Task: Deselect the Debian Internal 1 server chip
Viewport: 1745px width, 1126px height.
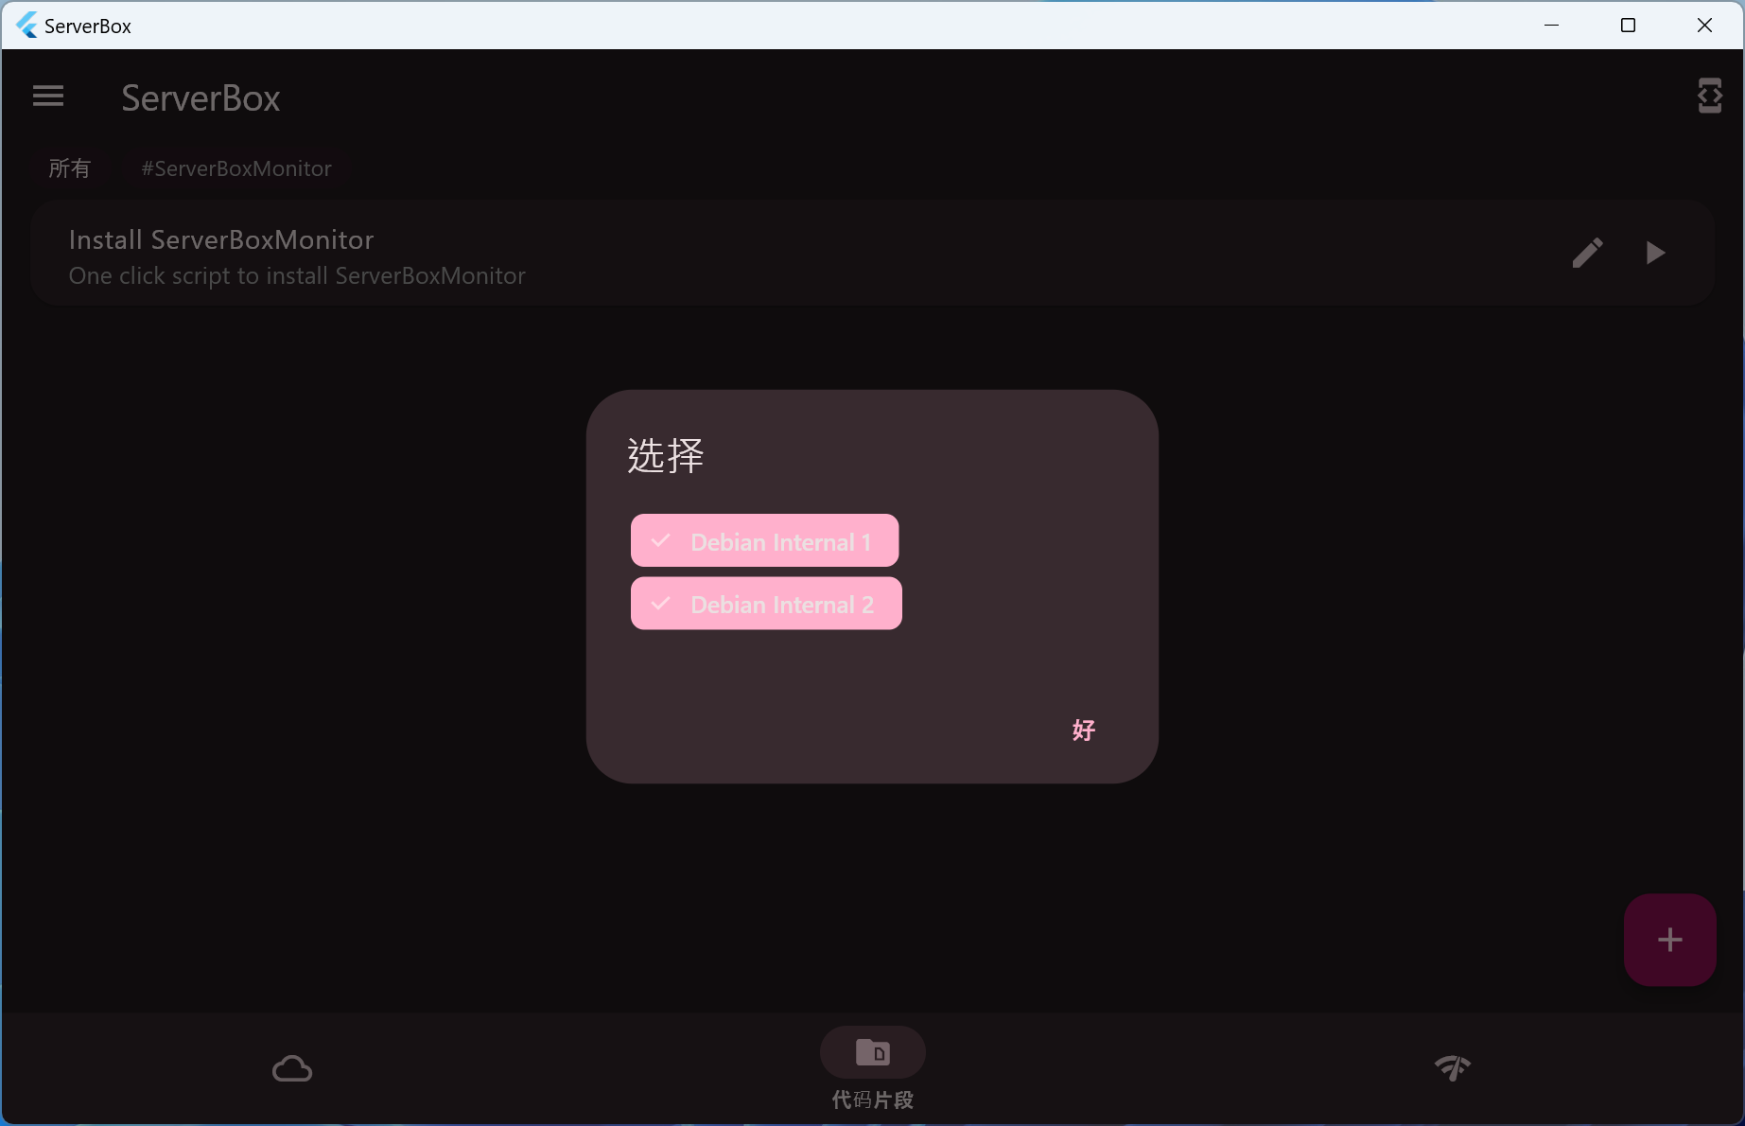Action: pyautogui.click(x=764, y=541)
